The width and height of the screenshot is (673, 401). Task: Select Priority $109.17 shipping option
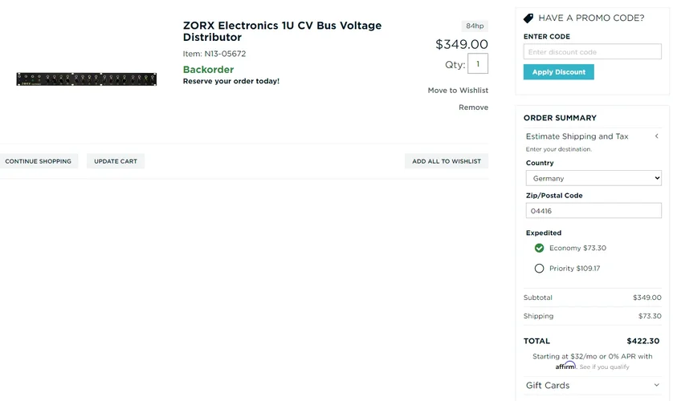(x=540, y=268)
